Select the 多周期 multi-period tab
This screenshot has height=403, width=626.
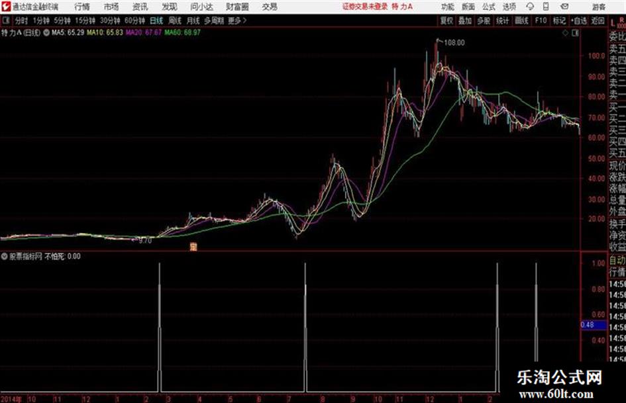point(214,21)
